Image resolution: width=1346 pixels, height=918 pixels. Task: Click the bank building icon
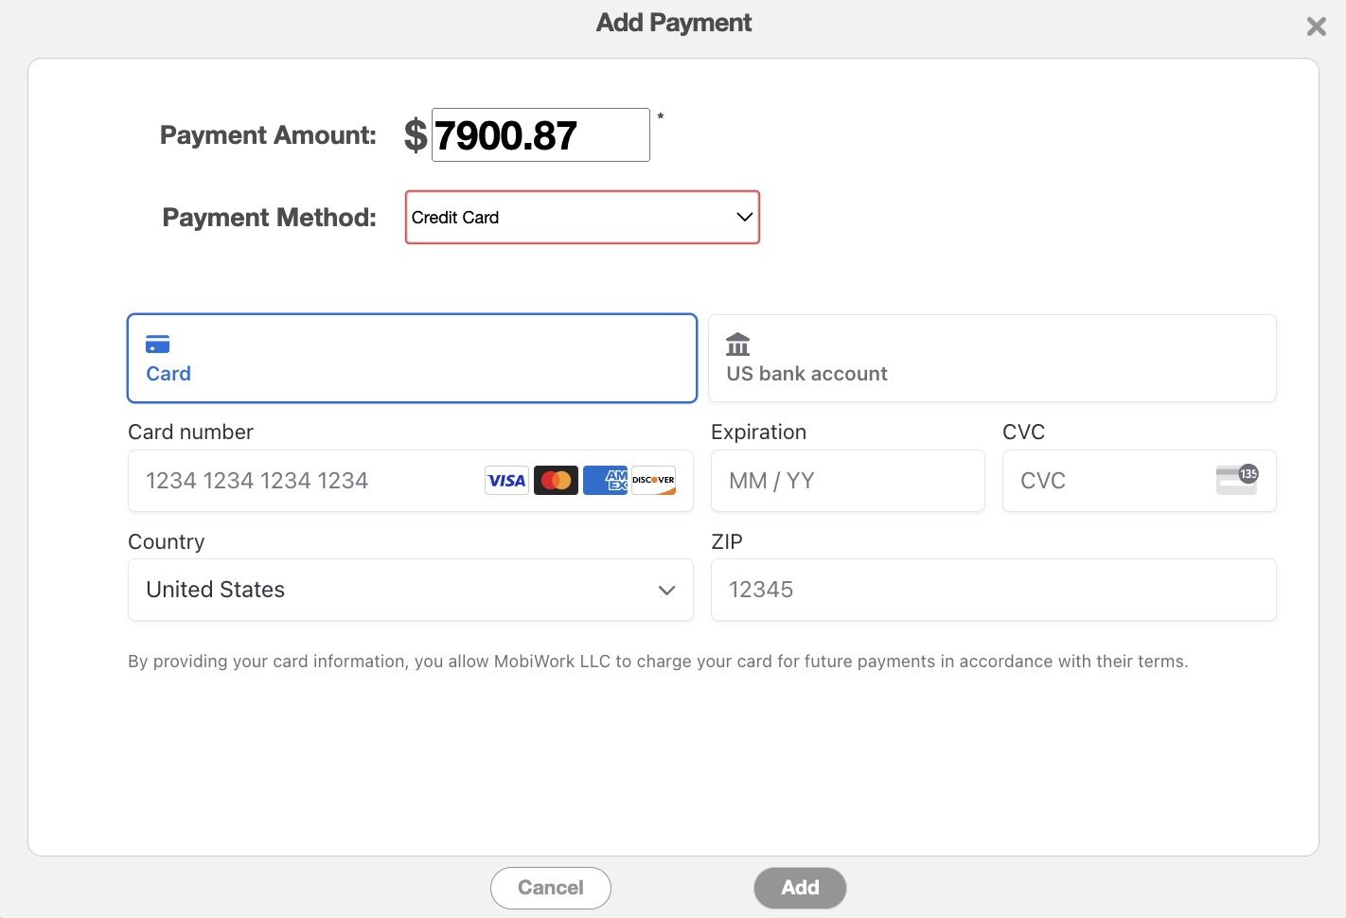(x=737, y=344)
